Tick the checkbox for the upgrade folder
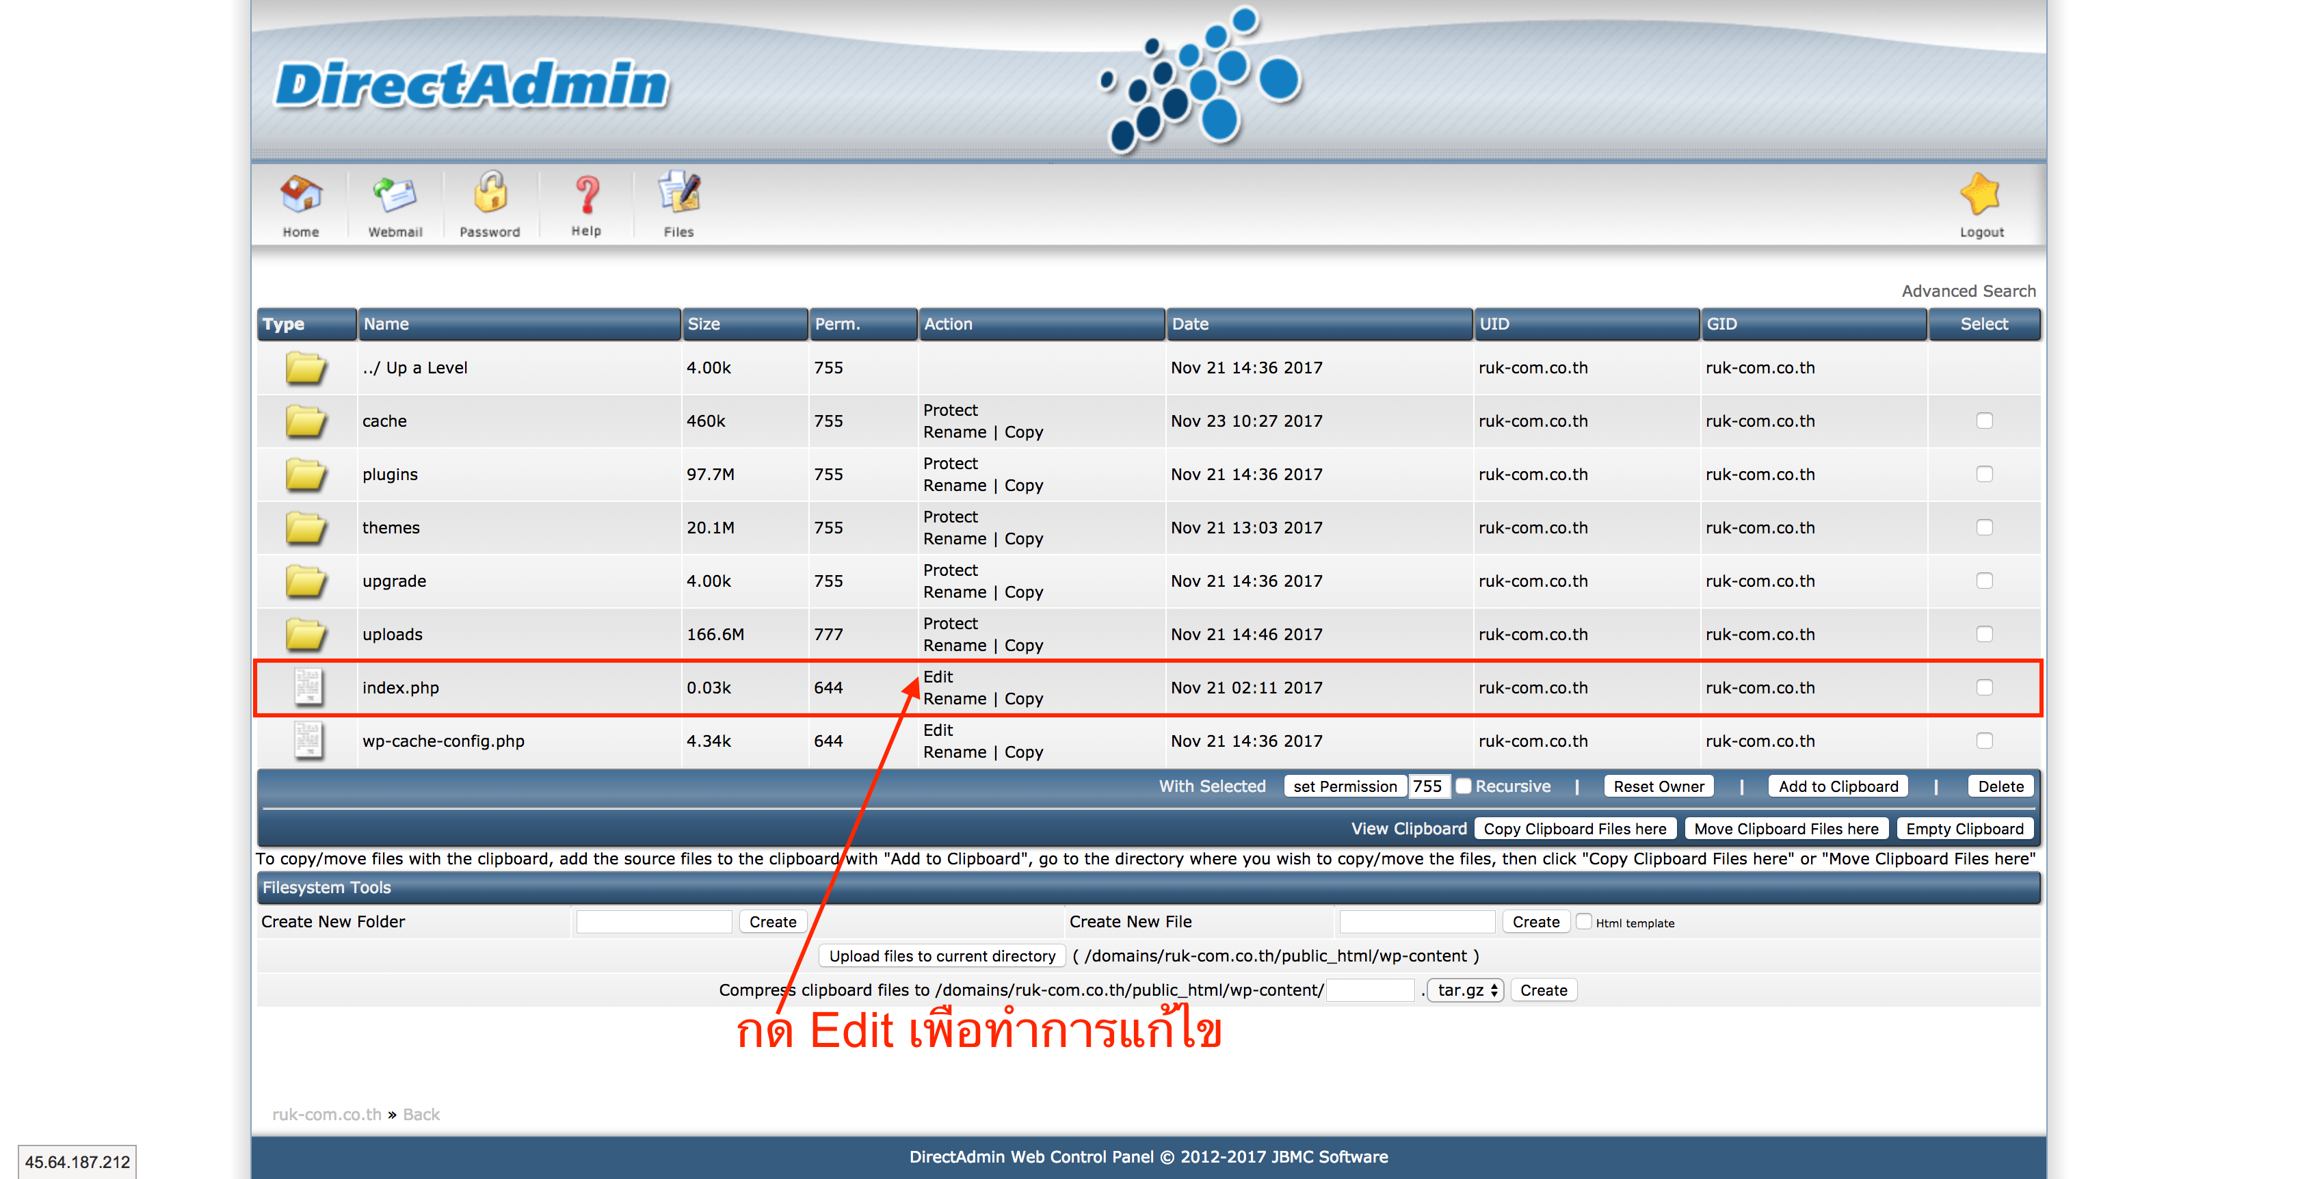The width and height of the screenshot is (2298, 1179). point(1984,581)
